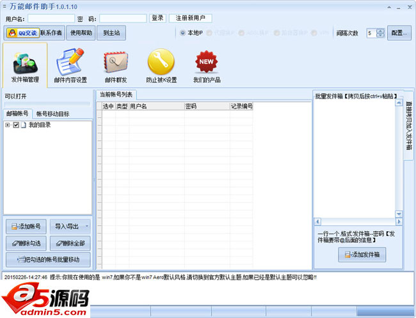
Task: Open the 邮件内容设置 section
Action: click(x=70, y=65)
